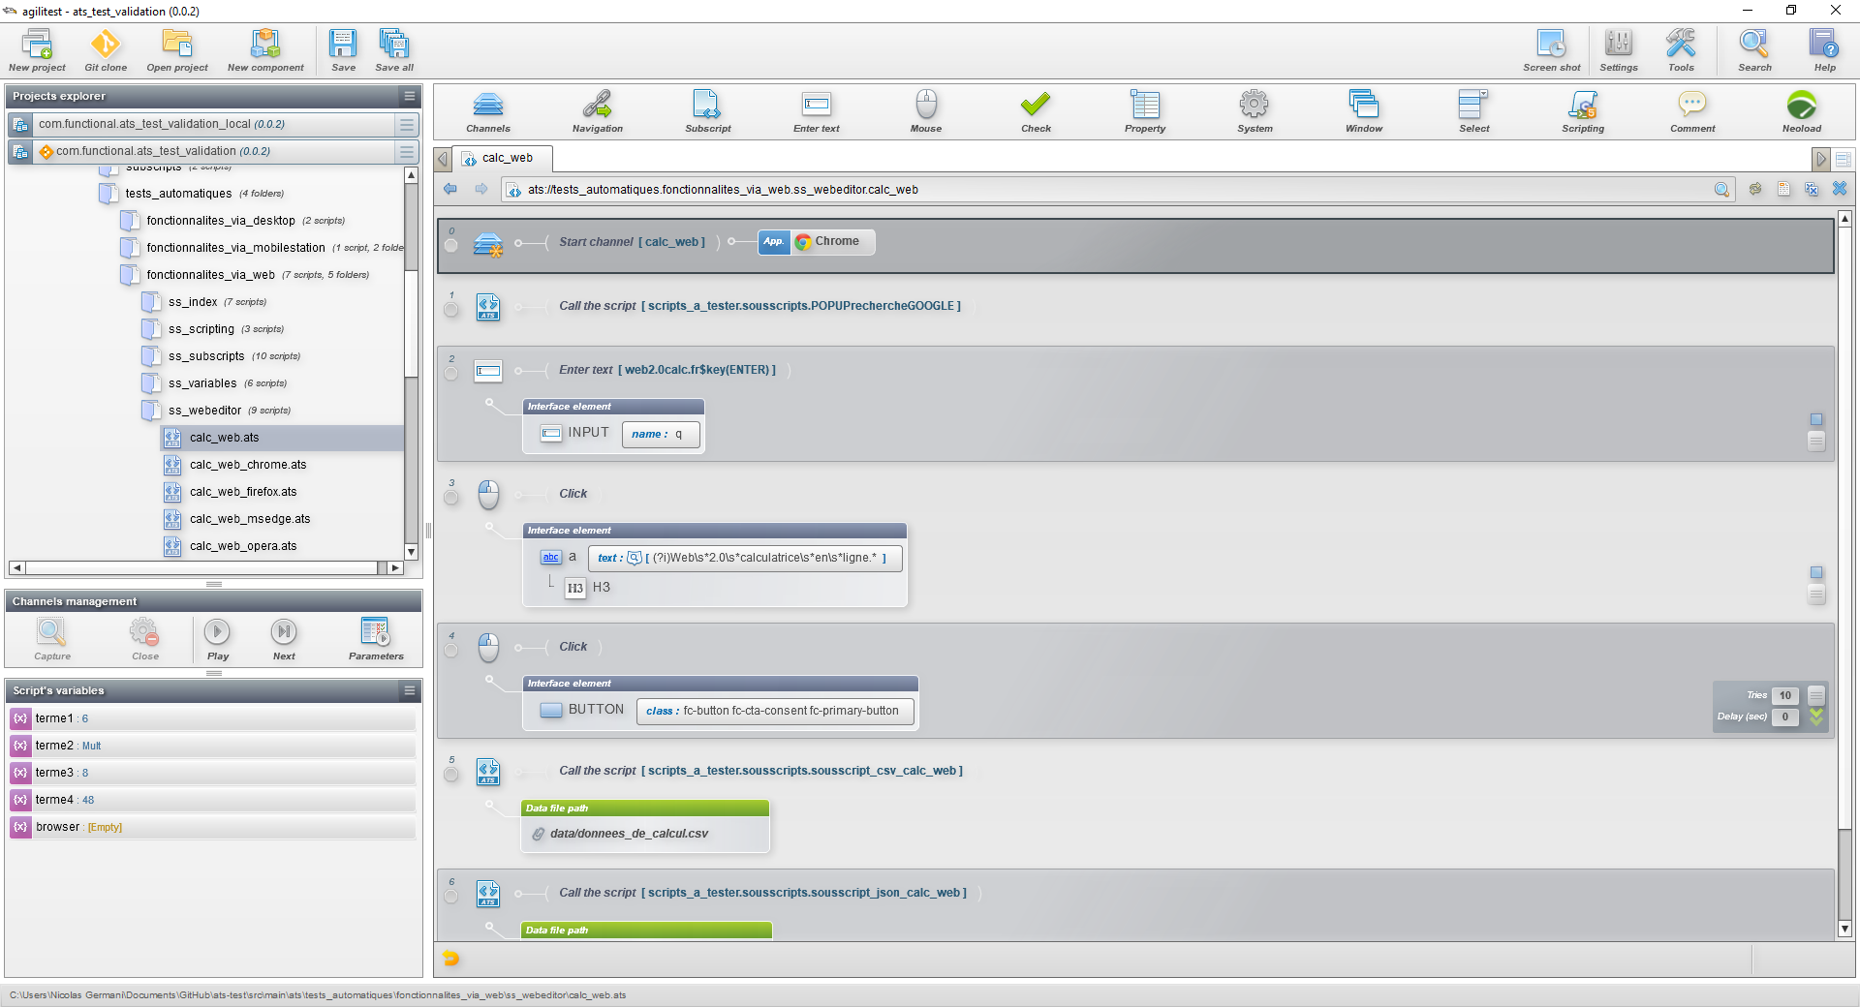The height and width of the screenshot is (1007, 1860).
Task: Open the tab list menu at right of tabs
Action: 1843,159
